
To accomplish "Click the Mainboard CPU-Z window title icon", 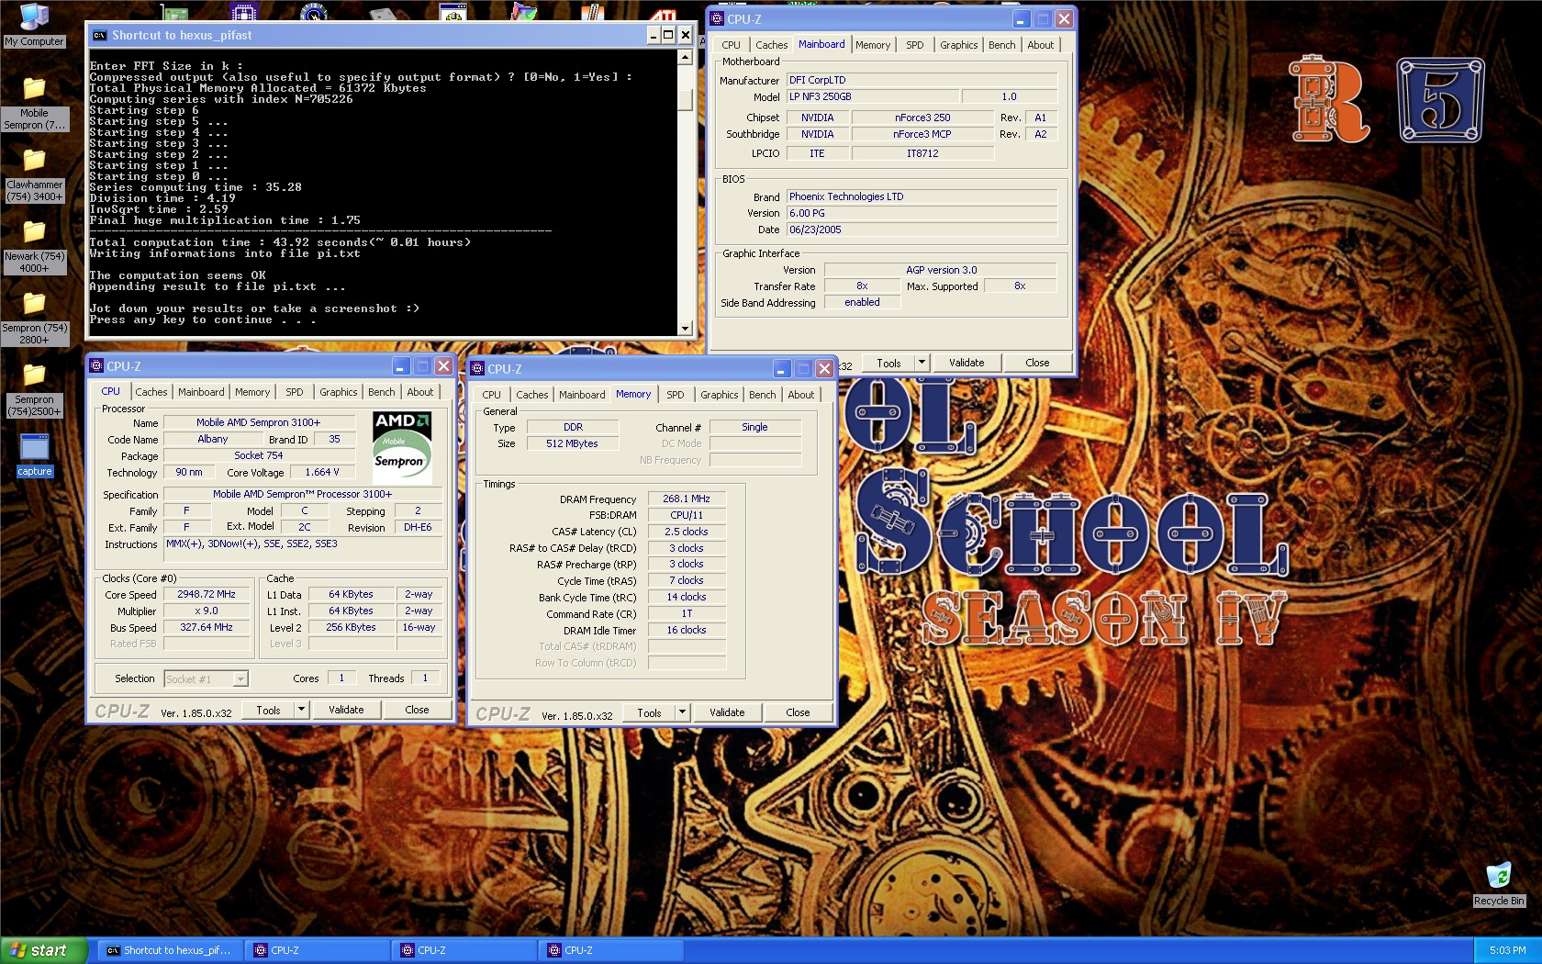I will 718,18.
